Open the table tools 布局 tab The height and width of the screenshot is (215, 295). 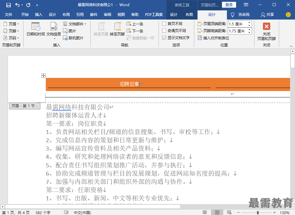click(189, 15)
